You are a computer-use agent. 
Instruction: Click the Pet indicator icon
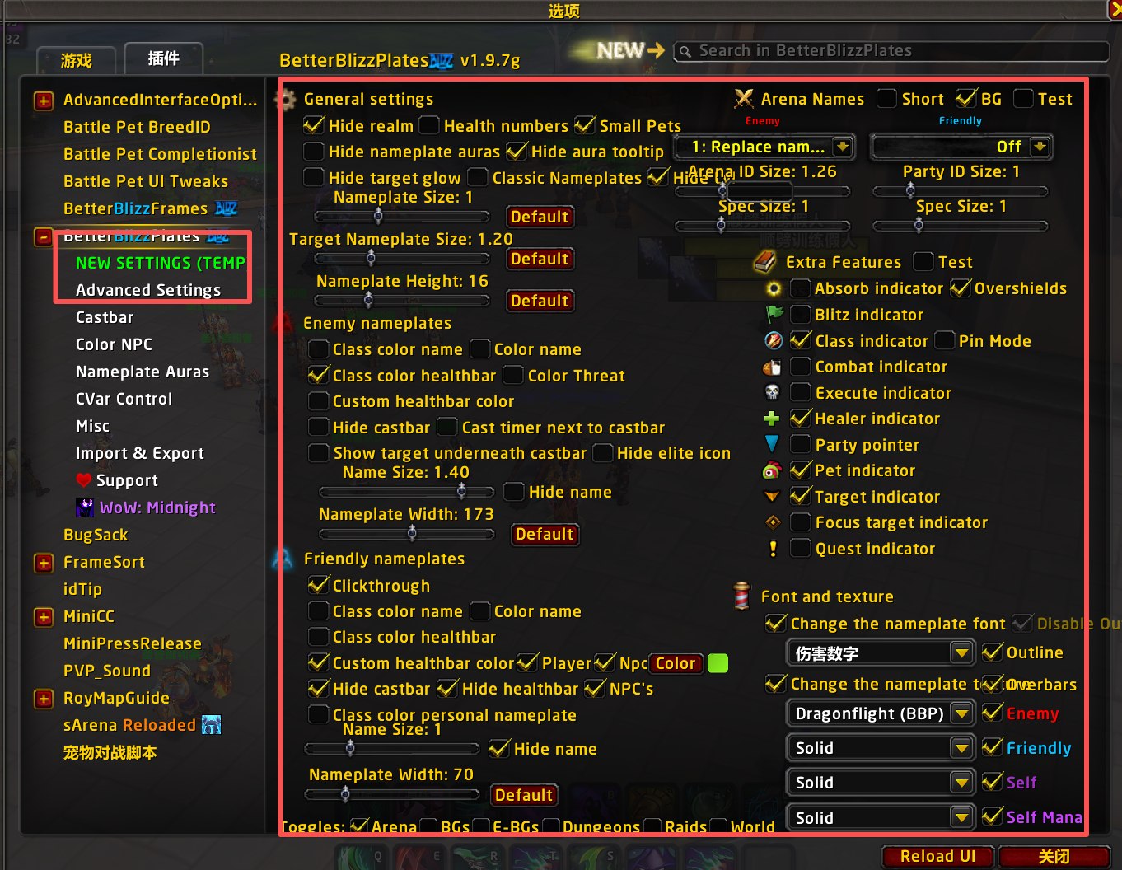pyautogui.click(x=772, y=470)
